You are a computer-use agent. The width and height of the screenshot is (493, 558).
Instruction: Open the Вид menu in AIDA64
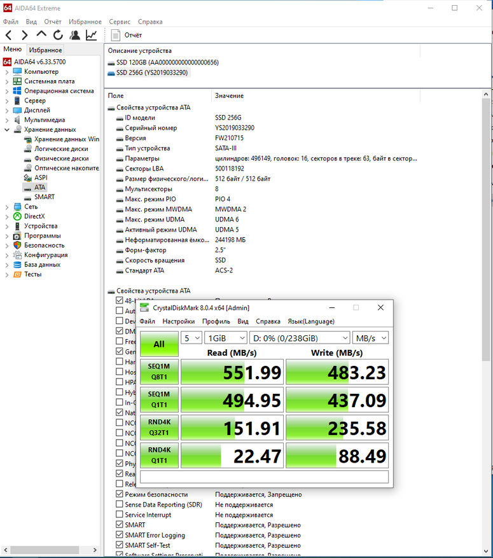(x=31, y=22)
